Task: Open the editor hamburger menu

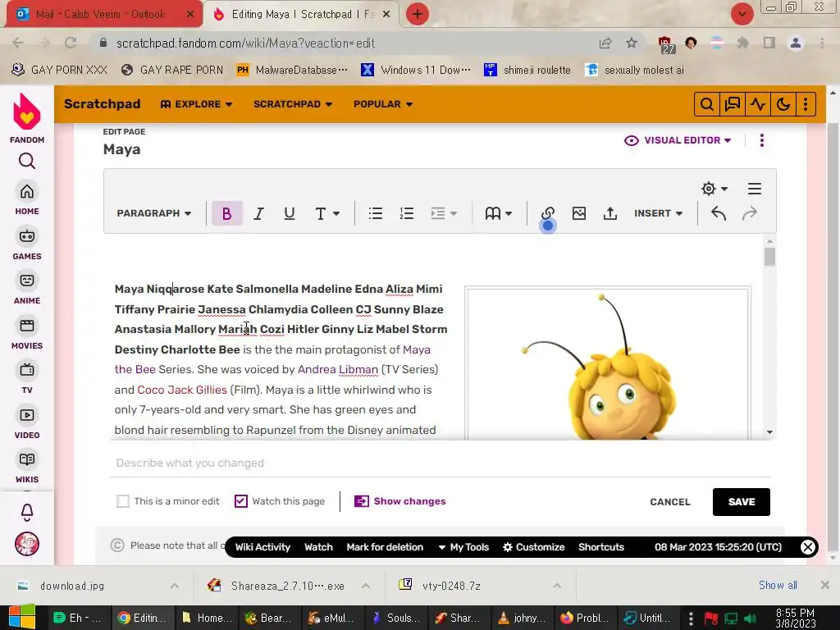Action: (x=755, y=189)
